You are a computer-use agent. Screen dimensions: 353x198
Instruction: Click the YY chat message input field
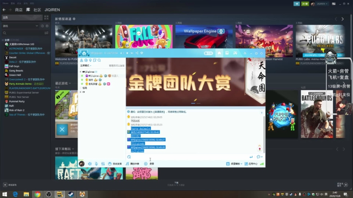tap(190, 157)
